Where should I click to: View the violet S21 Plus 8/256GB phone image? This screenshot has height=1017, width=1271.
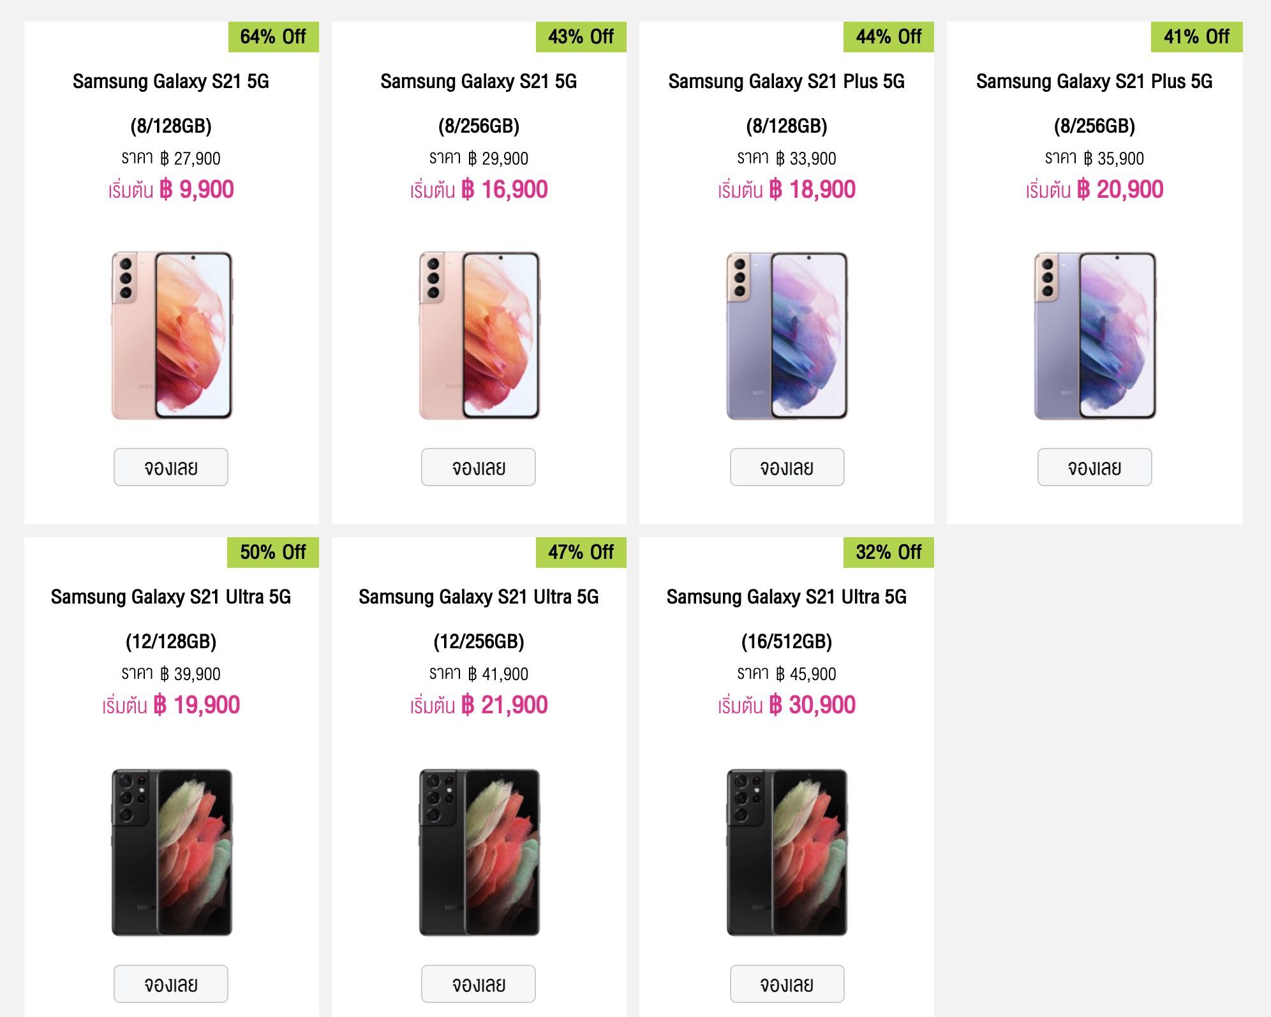pos(1094,336)
